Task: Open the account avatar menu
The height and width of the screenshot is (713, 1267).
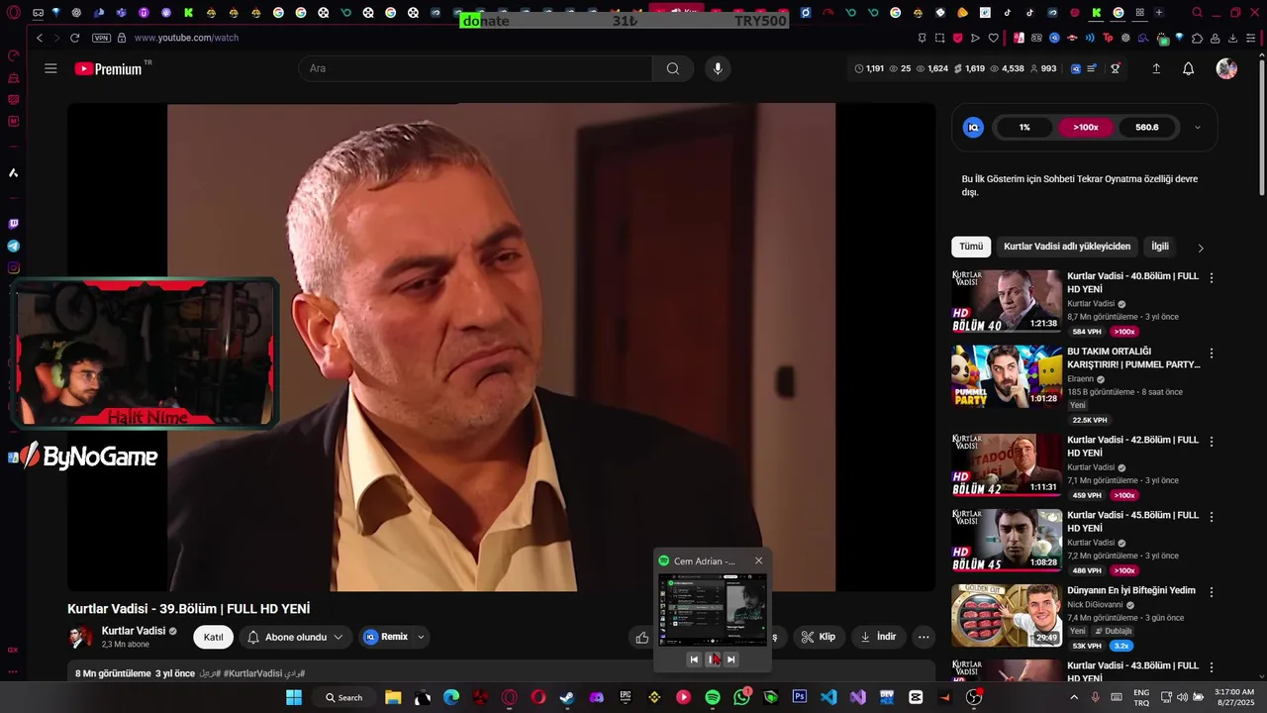Action: (x=1226, y=68)
